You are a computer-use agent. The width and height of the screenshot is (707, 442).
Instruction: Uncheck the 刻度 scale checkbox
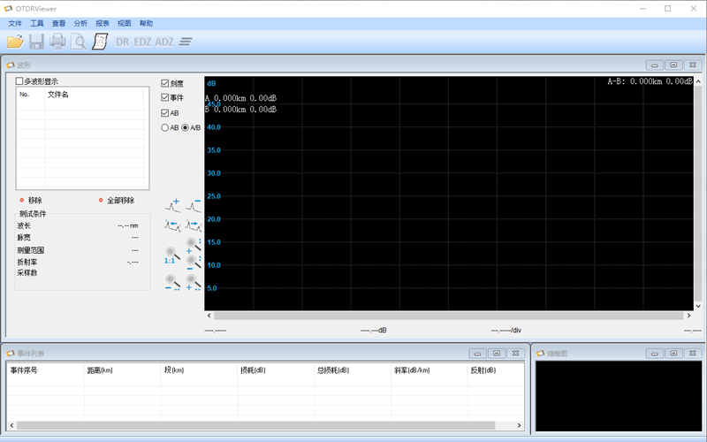pos(165,83)
